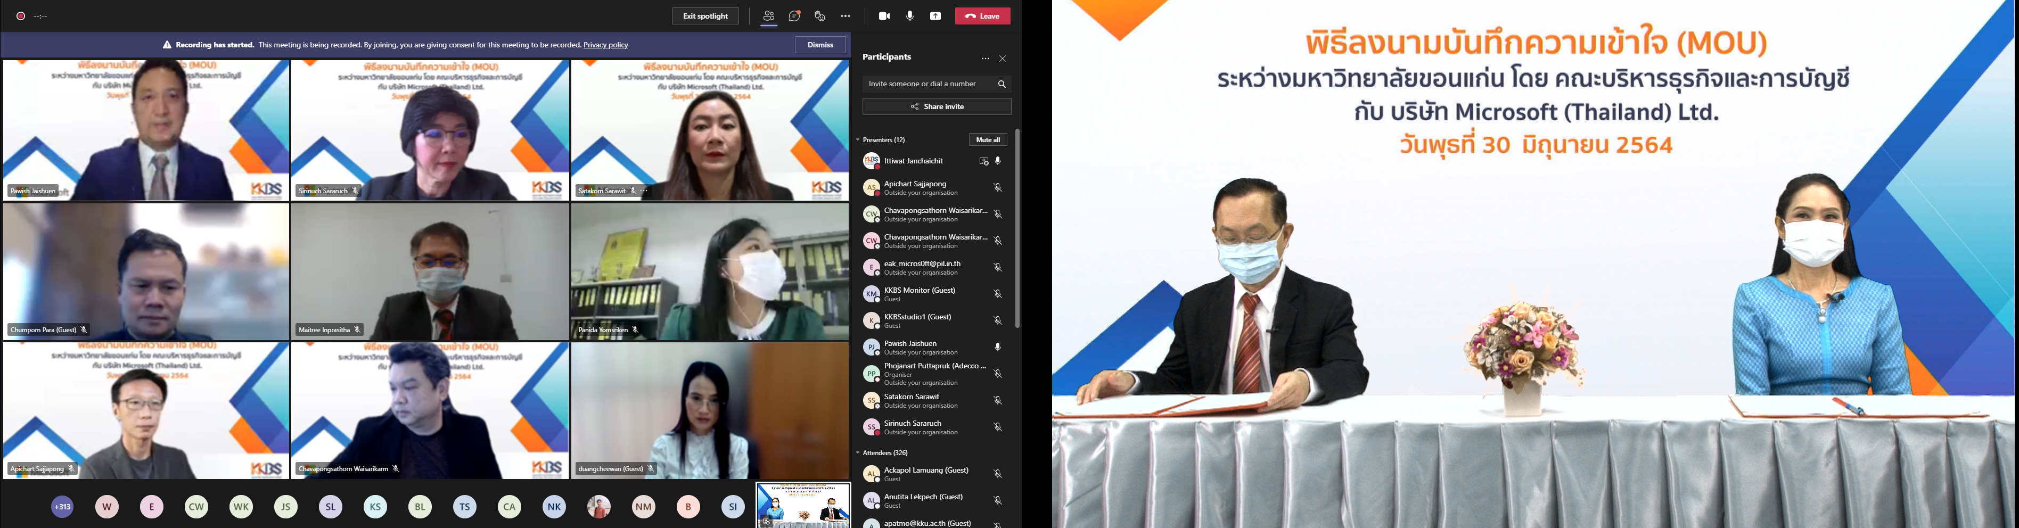Open the meeting chat conversation icon
Viewport: 2019px width, 528px height.
tap(795, 15)
